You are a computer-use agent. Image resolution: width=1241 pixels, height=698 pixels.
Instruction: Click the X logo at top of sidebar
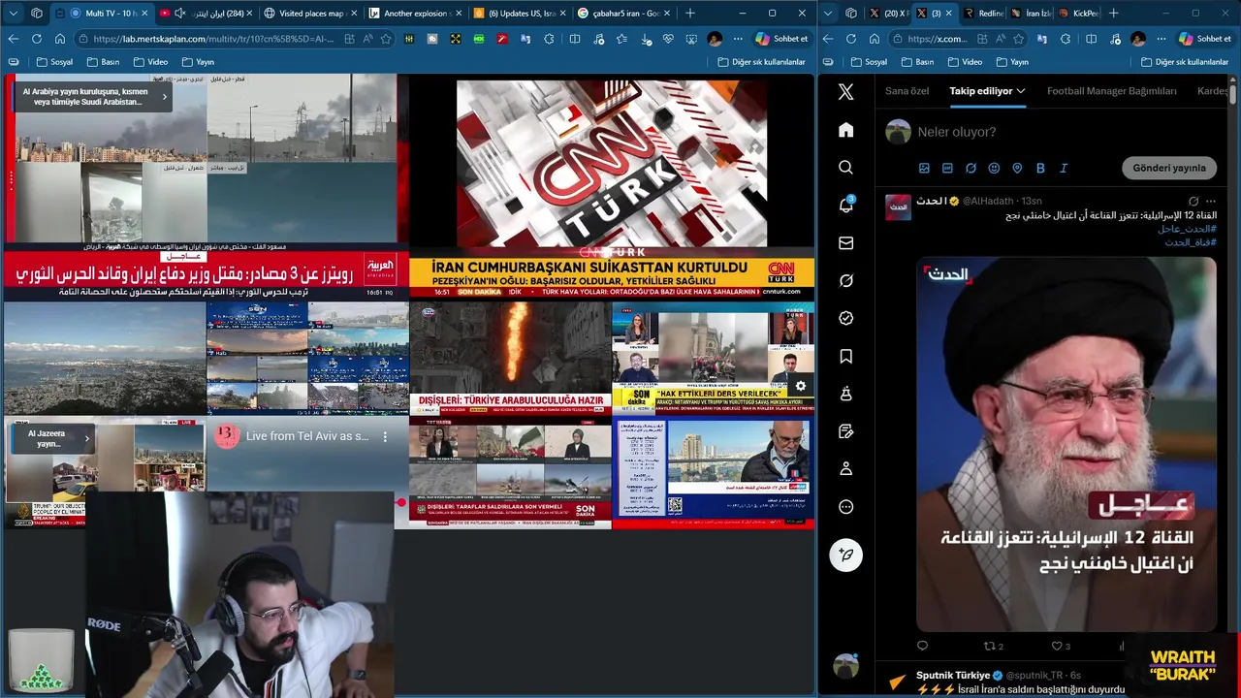coord(845,91)
